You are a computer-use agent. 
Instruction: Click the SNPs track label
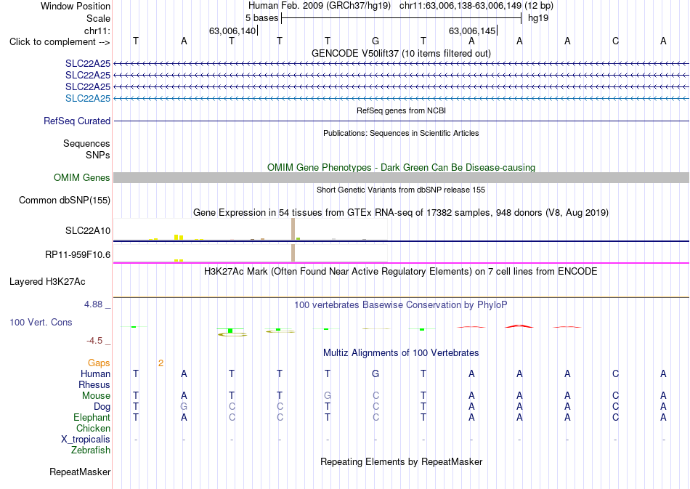coord(98,155)
